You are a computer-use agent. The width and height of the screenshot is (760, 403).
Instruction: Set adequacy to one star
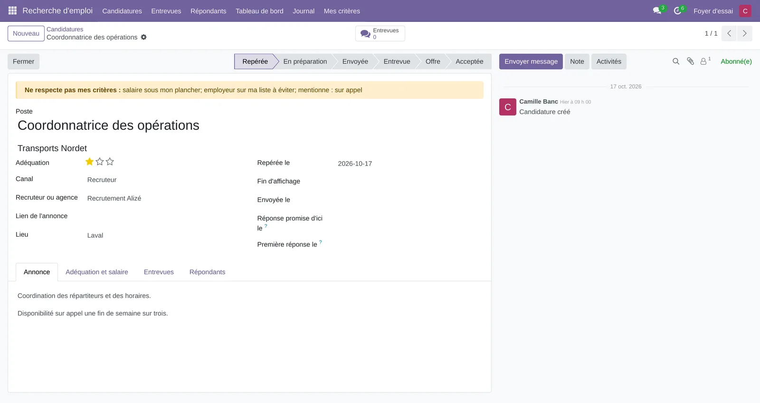(89, 162)
